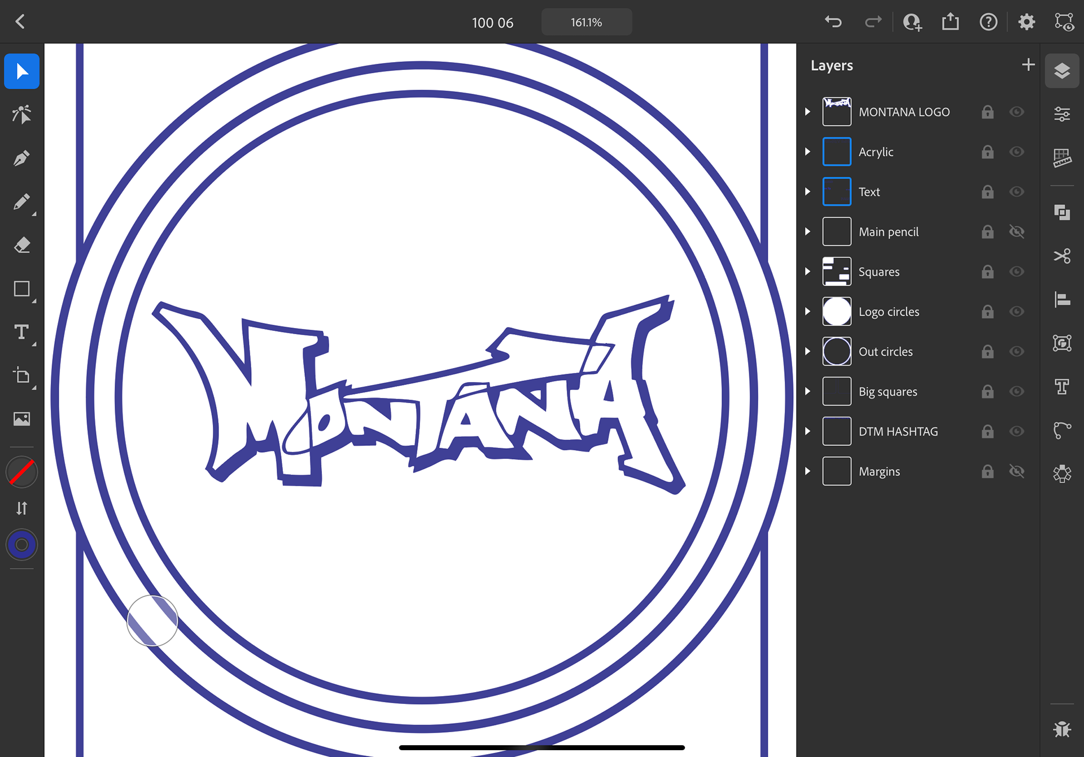Select the Selection arrow tool
This screenshot has width=1084, height=757.
[21, 71]
